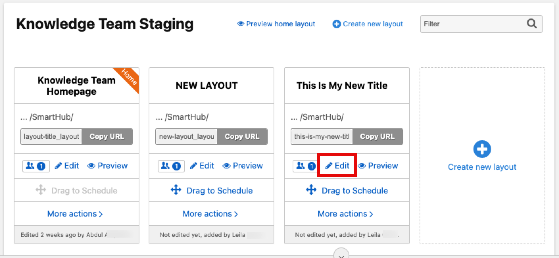The height and width of the screenshot is (258, 559).
Task: Copy URL of This Is My New Title
Action: pyautogui.click(x=377, y=137)
